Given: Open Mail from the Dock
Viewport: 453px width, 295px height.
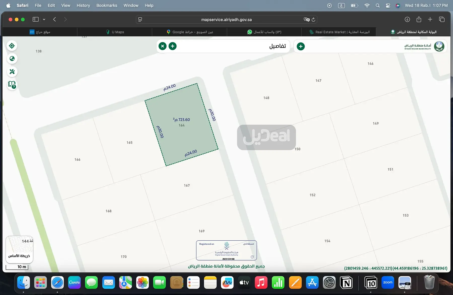Looking at the screenshot, I should [x=108, y=282].
